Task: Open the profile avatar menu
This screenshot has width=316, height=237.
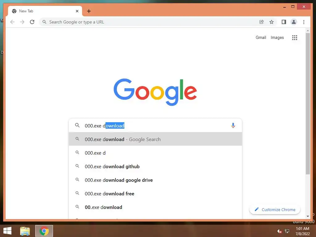Action: [x=294, y=22]
